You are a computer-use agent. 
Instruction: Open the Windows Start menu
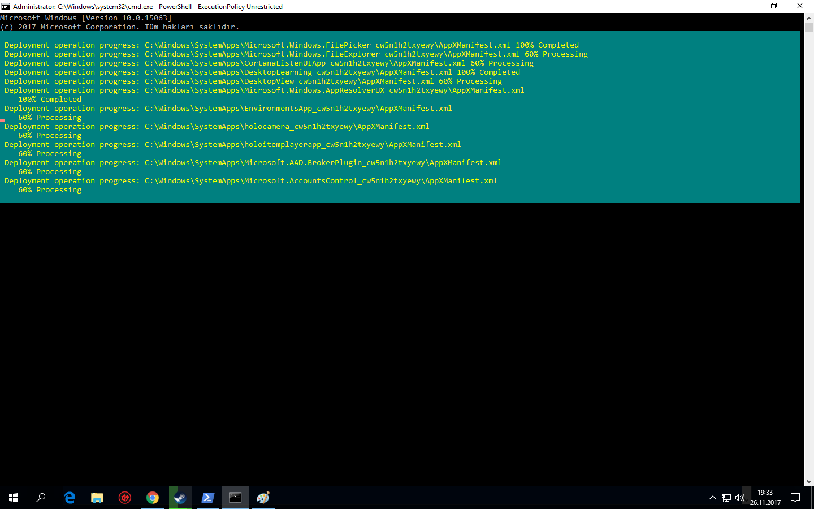(x=14, y=498)
